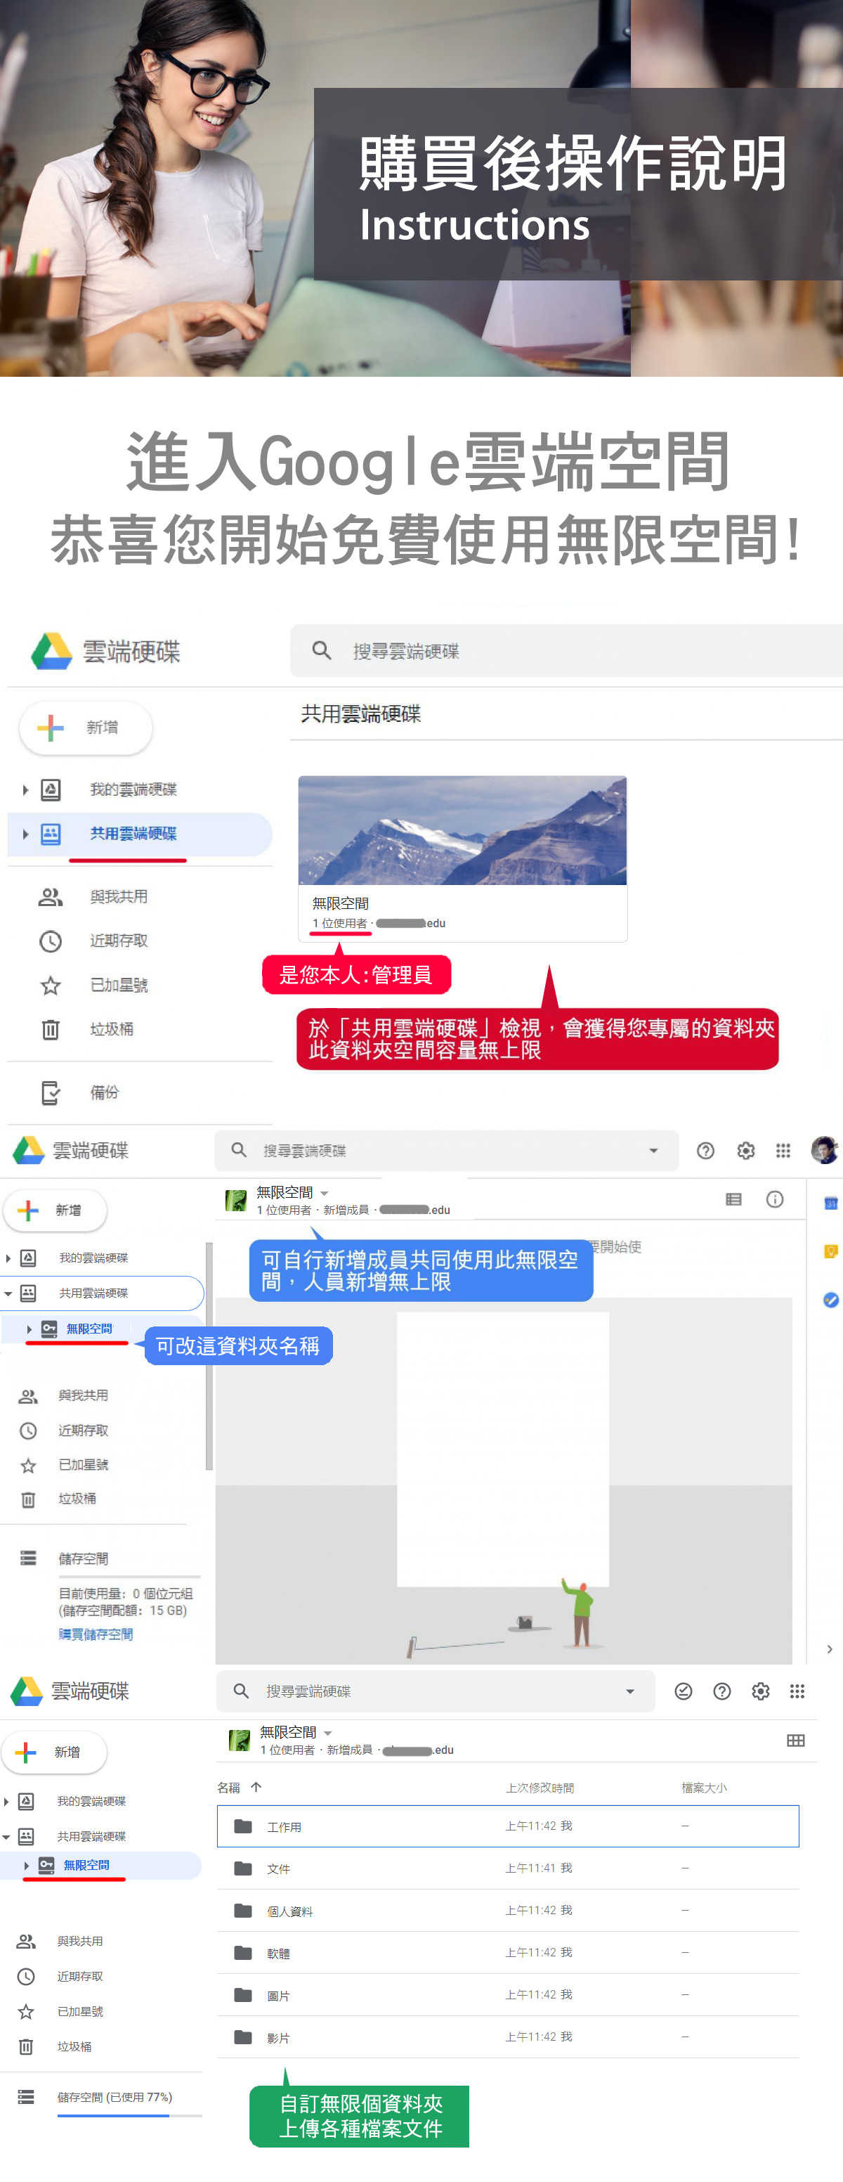Image resolution: width=843 pixels, height=2182 pixels.
Task: Open 儲存空間 (已使用 77%) sidebar item
Action: tap(113, 2096)
